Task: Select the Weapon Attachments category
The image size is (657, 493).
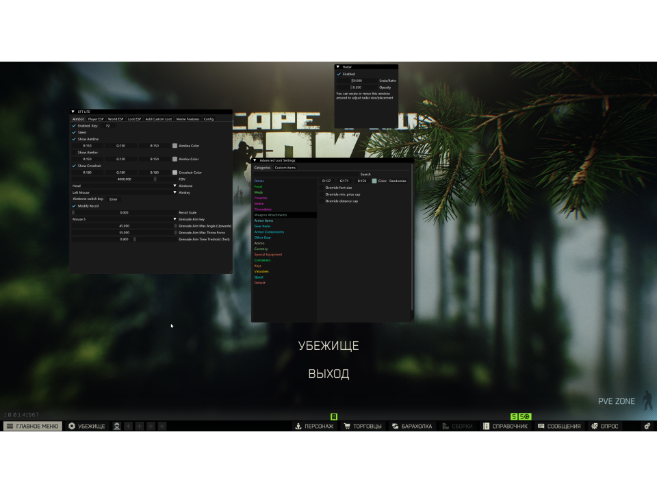Action: (x=285, y=215)
